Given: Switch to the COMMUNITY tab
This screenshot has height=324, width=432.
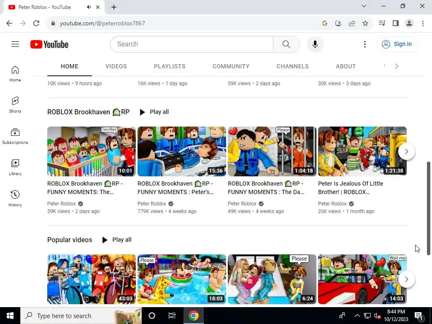Looking at the screenshot, I should click(x=231, y=66).
